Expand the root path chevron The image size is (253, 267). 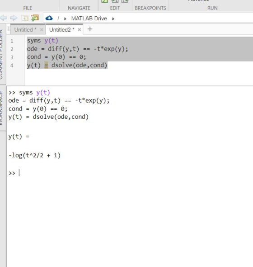65,19
